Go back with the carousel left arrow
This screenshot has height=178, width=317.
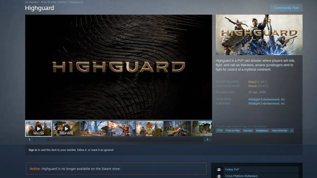click(x=30, y=139)
